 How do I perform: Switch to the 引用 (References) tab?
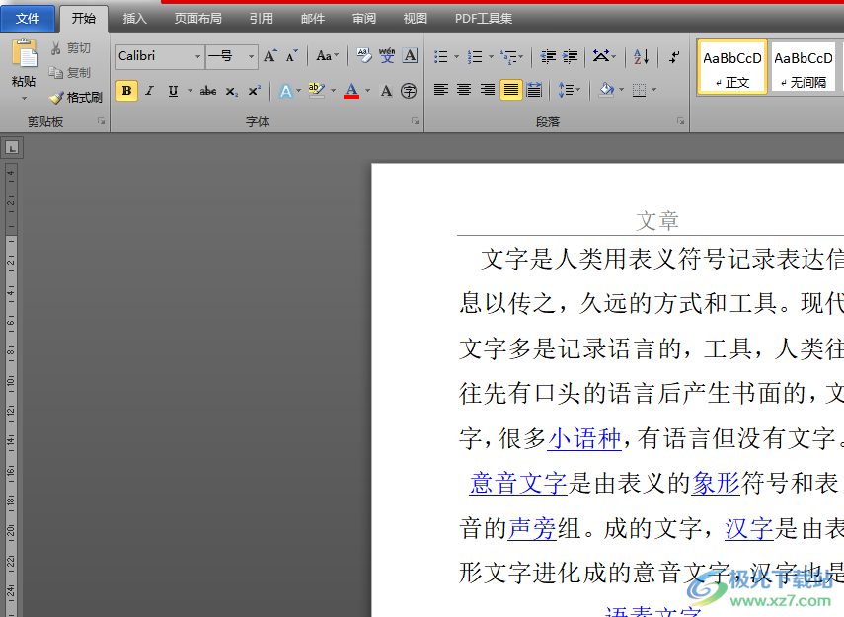tap(261, 19)
